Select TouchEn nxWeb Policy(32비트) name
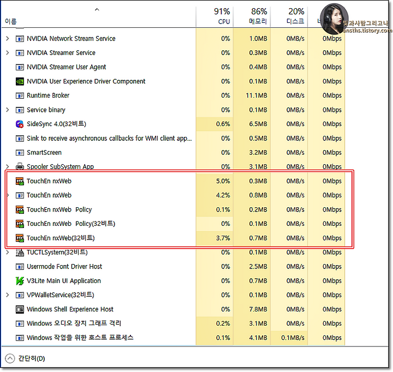Image resolution: width=393 pixels, height=372 pixels. [71, 224]
